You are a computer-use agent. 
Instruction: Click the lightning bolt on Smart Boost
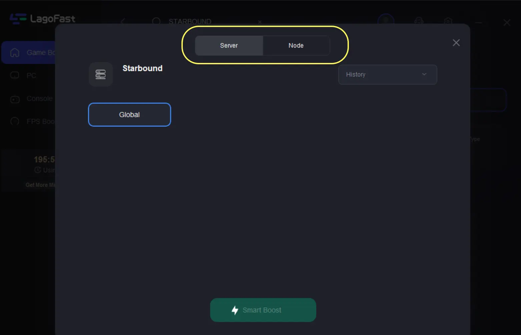click(235, 310)
